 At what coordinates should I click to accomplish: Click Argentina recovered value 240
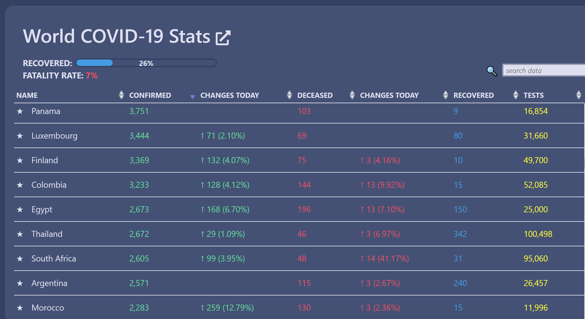pos(460,283)
